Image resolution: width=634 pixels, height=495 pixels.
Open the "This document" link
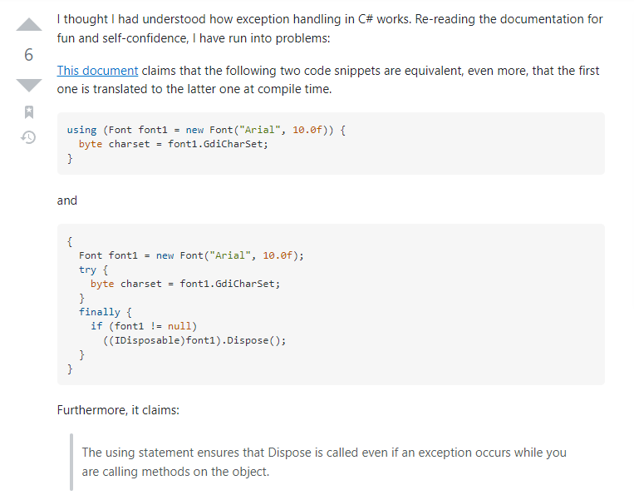coord(97,71)
